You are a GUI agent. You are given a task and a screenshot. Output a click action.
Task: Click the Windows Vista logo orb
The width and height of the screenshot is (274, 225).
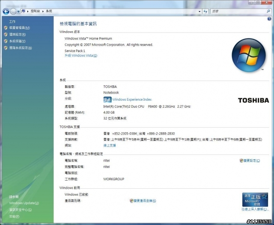pos(249,55)
